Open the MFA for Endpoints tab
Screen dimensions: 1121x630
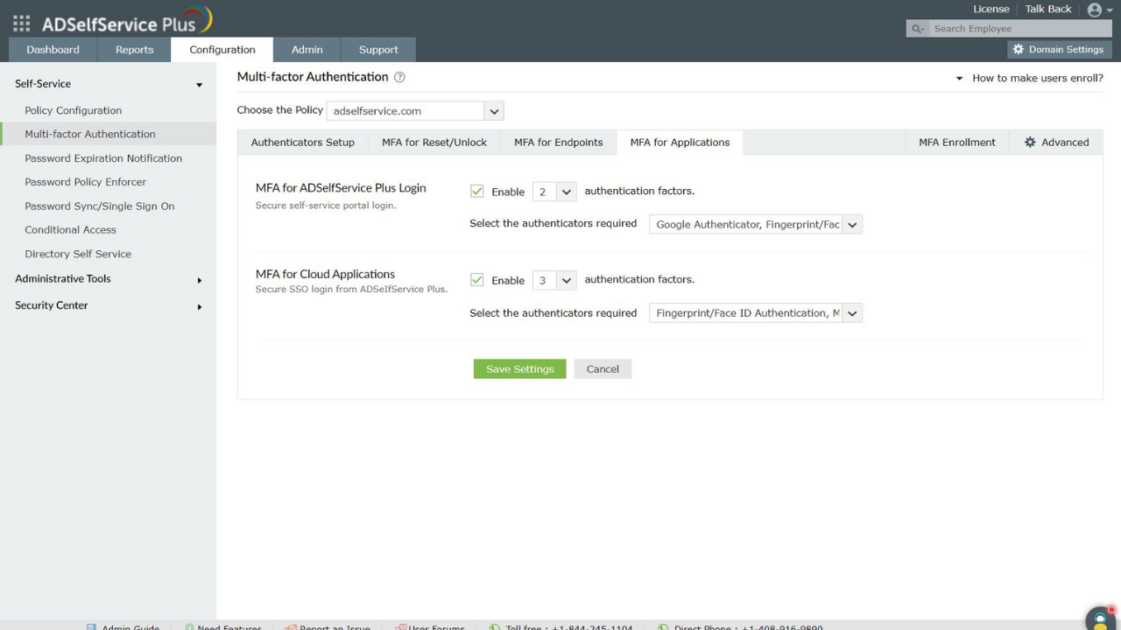[559, 143]
